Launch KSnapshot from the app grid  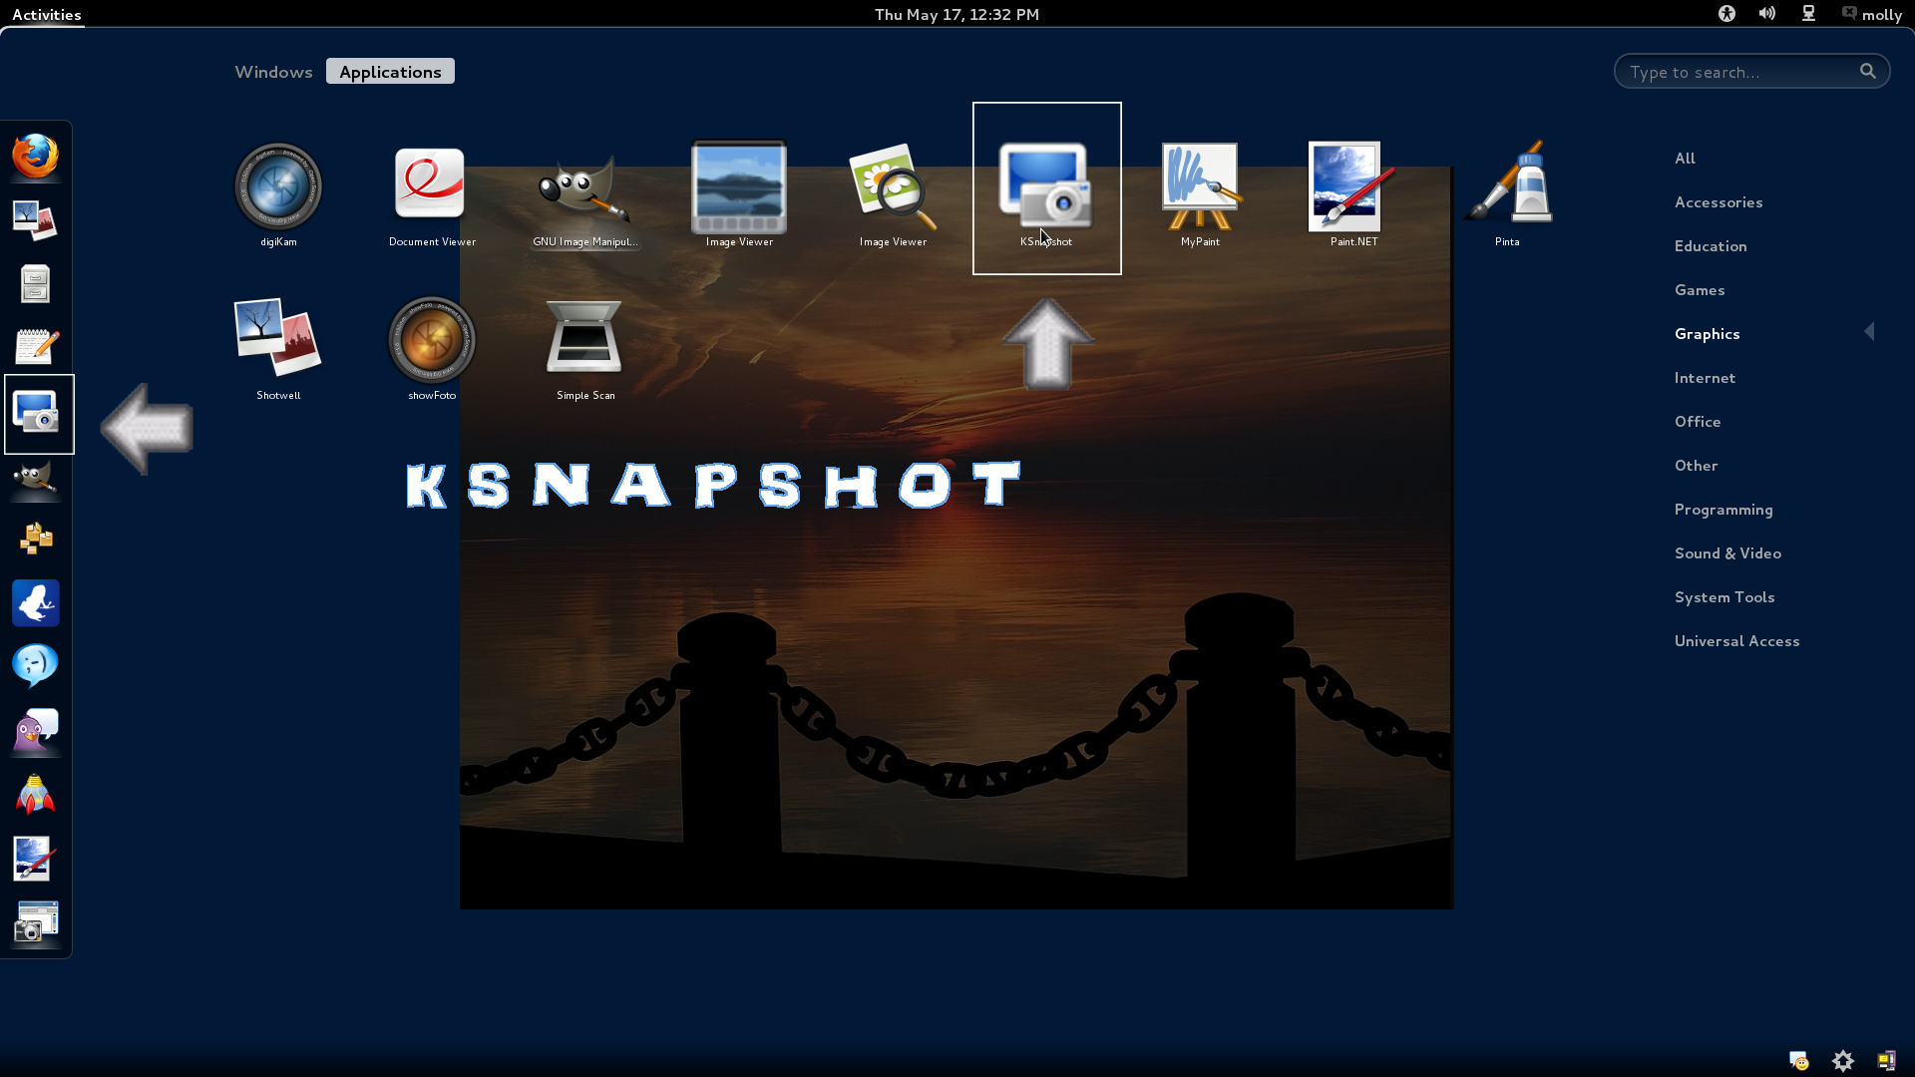pyautogui.click(x=1046, y=186)
